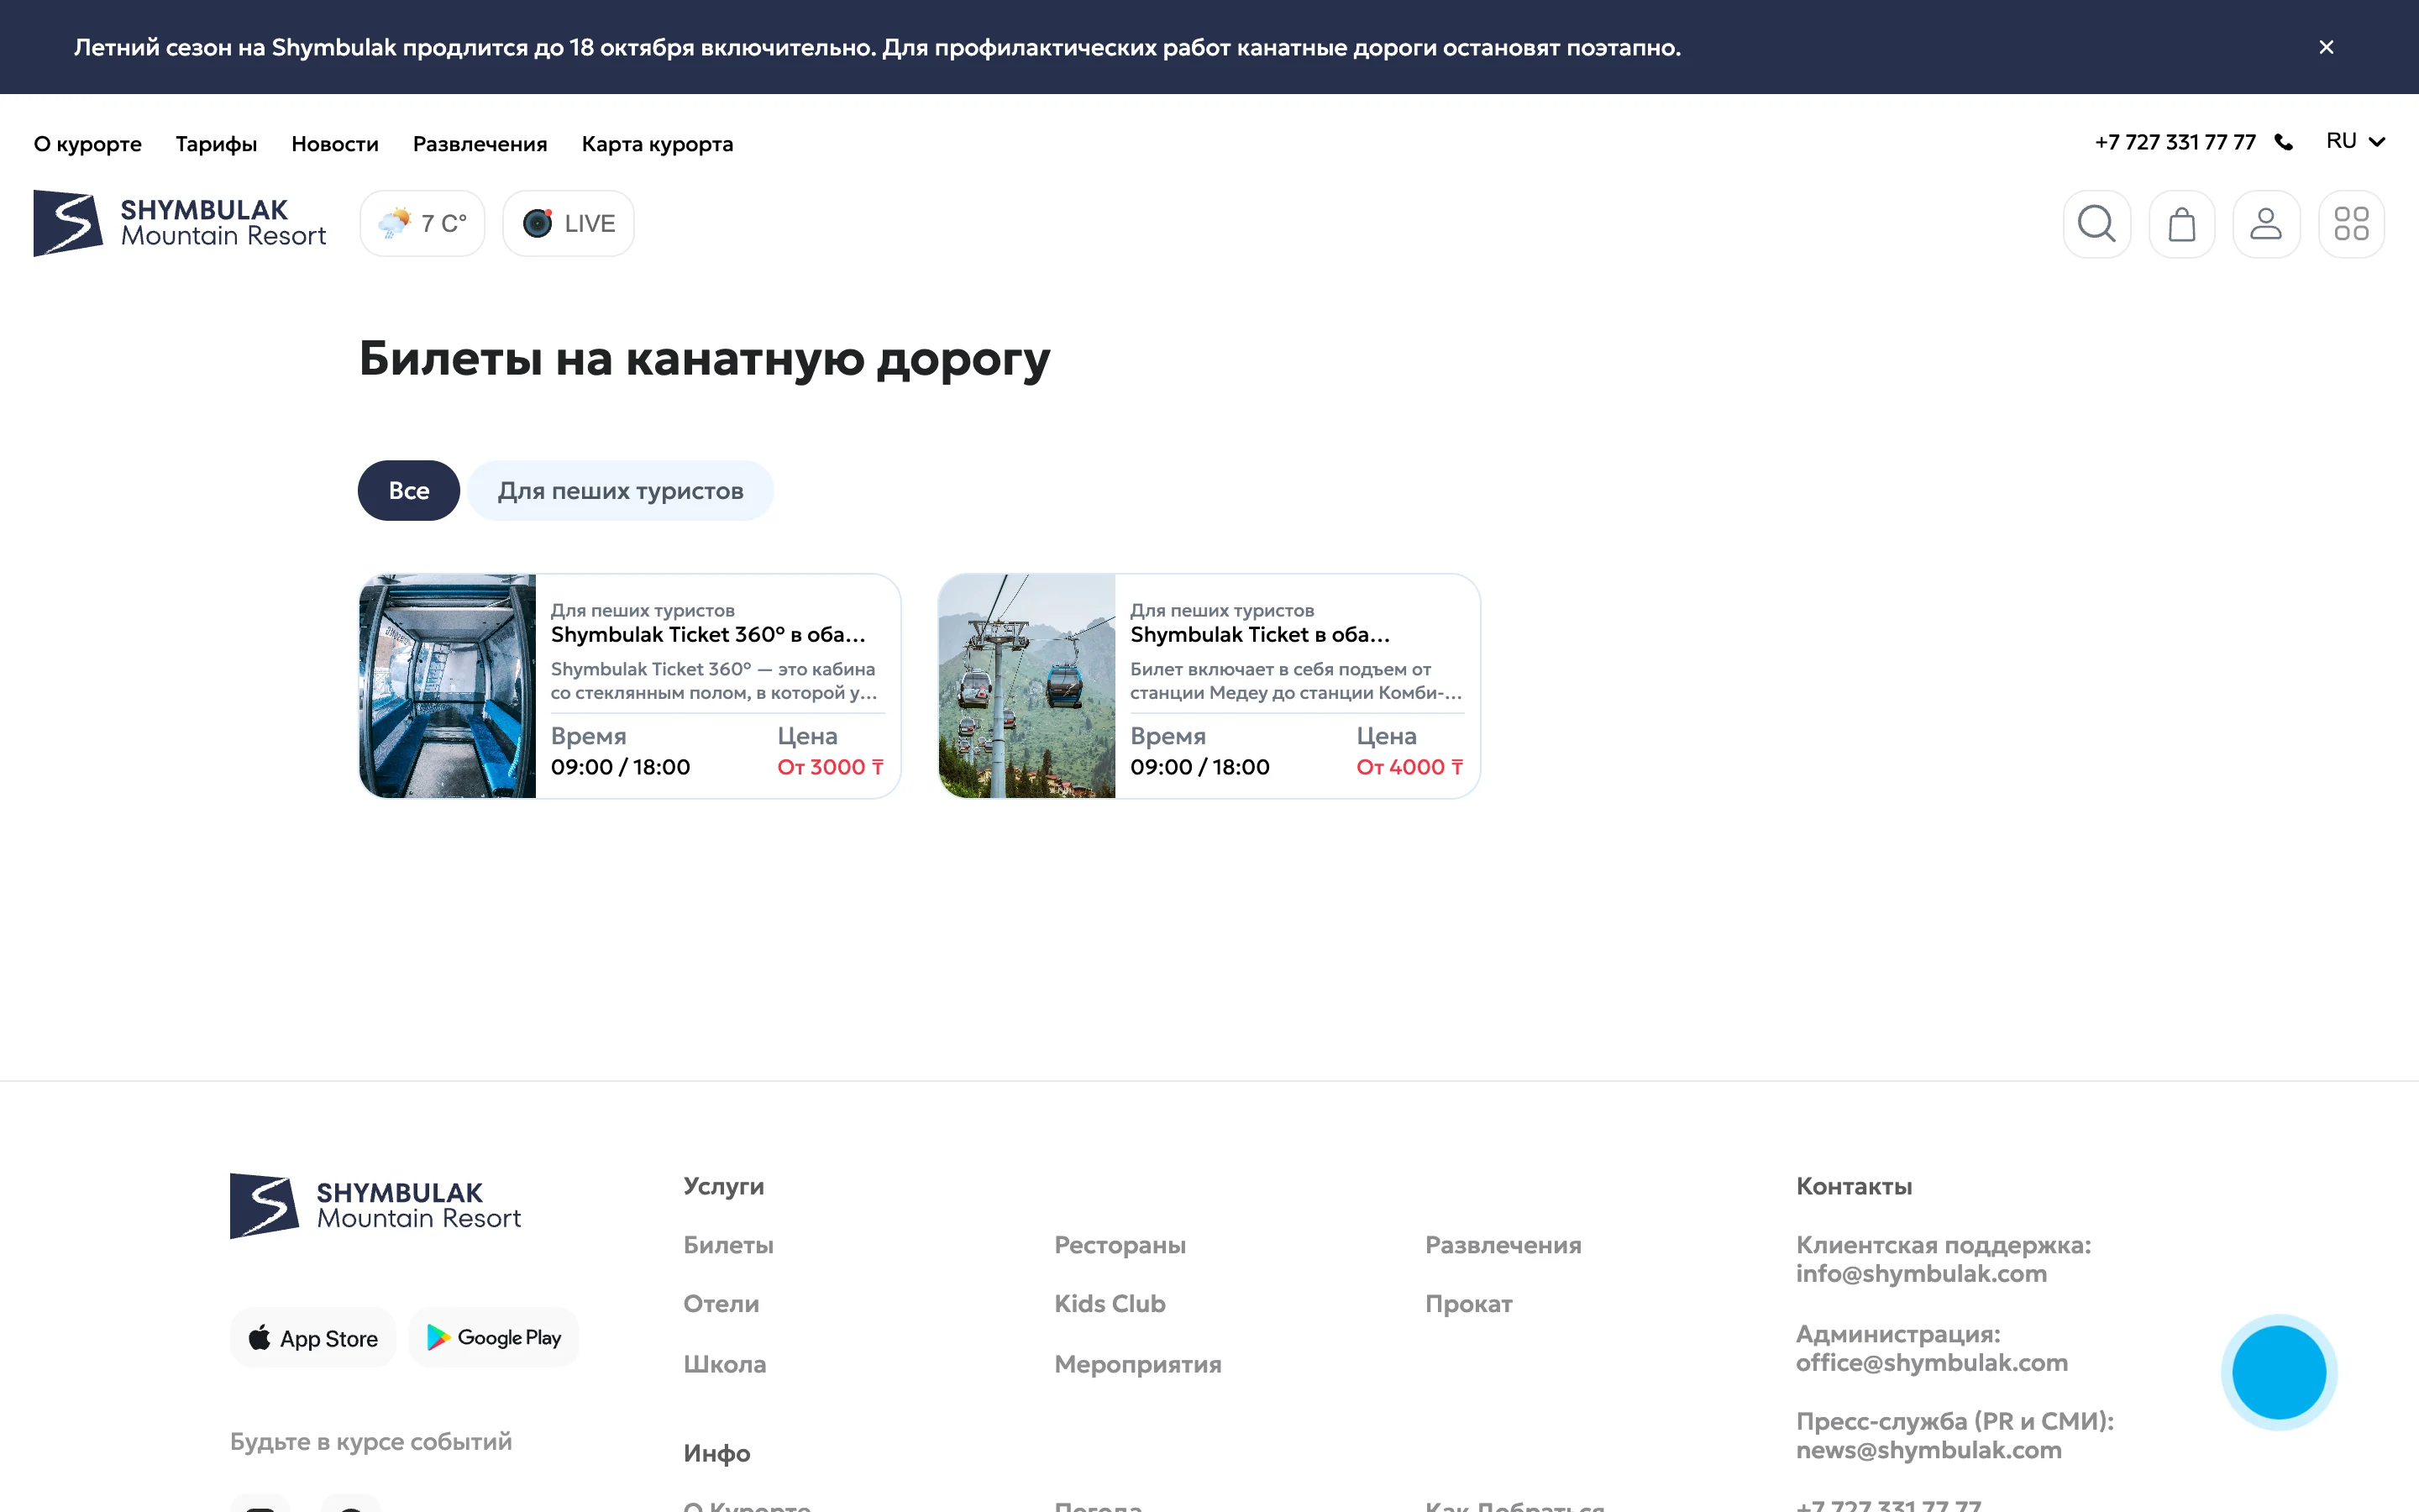Click the Контакты footer heading
Viewport: 2419px width, 1512px height.
click(x=1853, y=1187)
